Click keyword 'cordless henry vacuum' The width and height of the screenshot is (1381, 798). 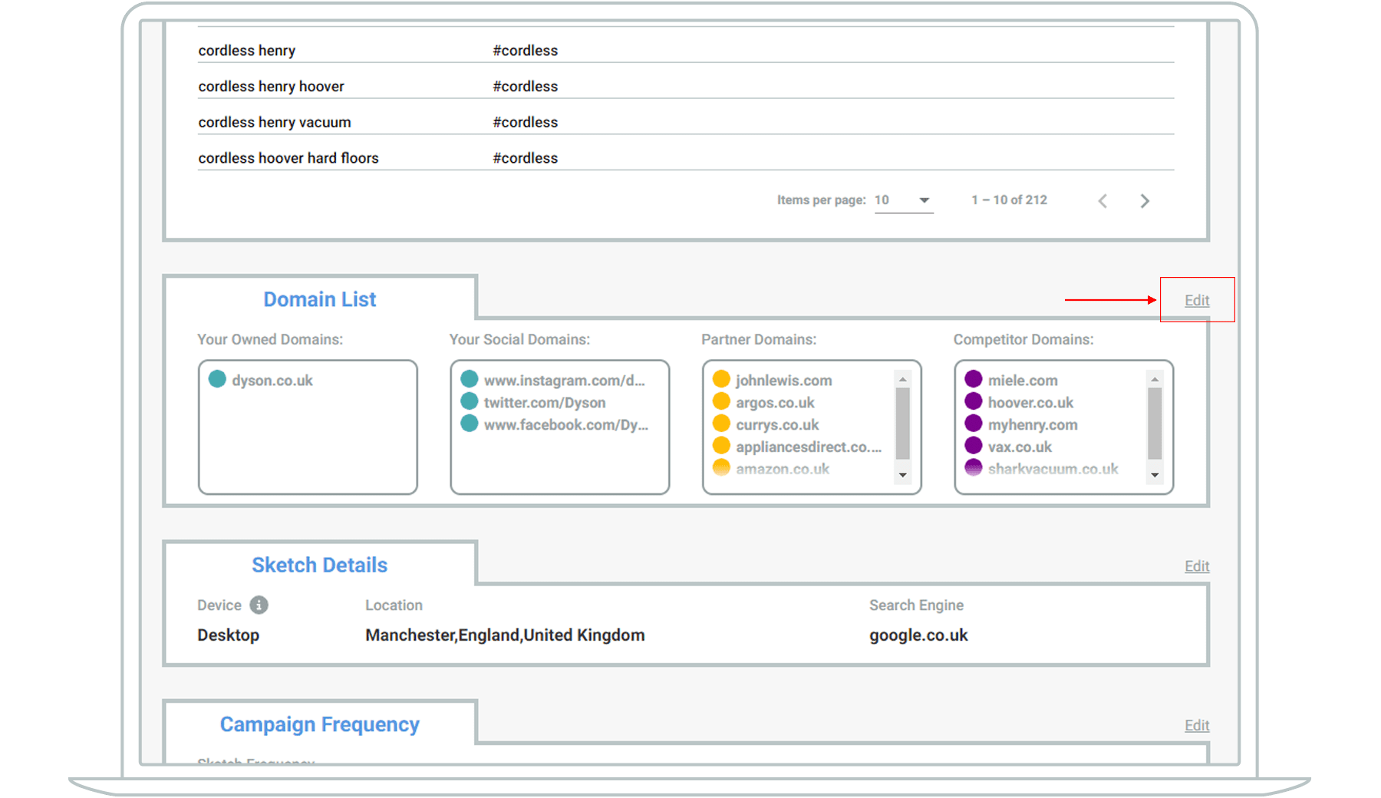click(275, 123)
